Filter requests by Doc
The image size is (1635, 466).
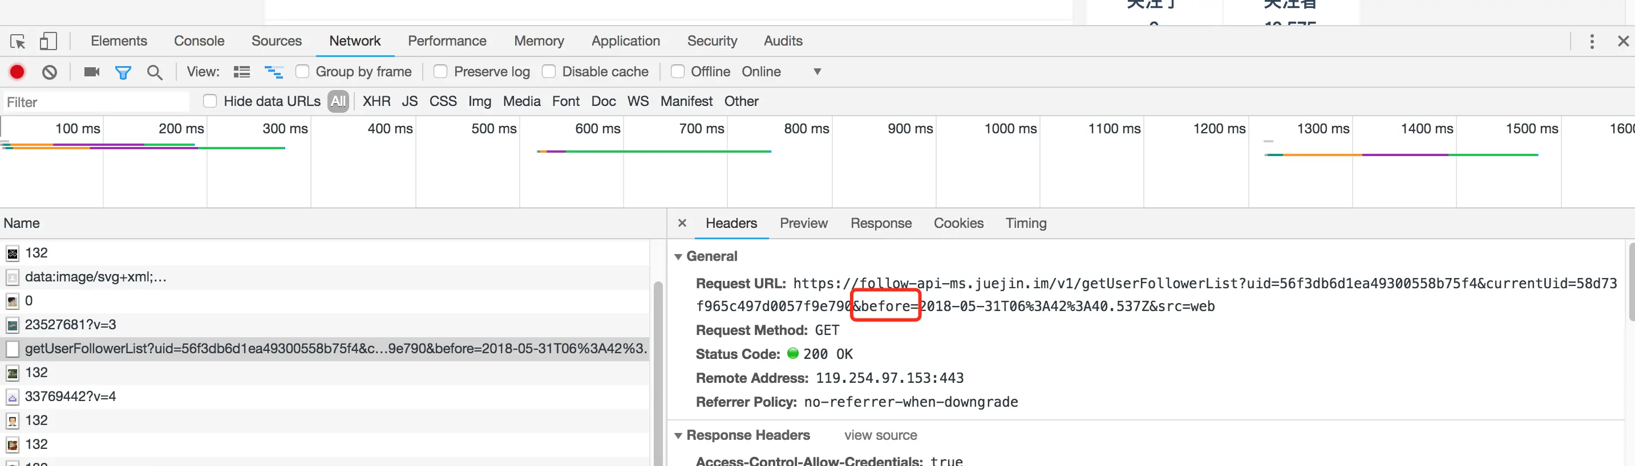[604, 101]
